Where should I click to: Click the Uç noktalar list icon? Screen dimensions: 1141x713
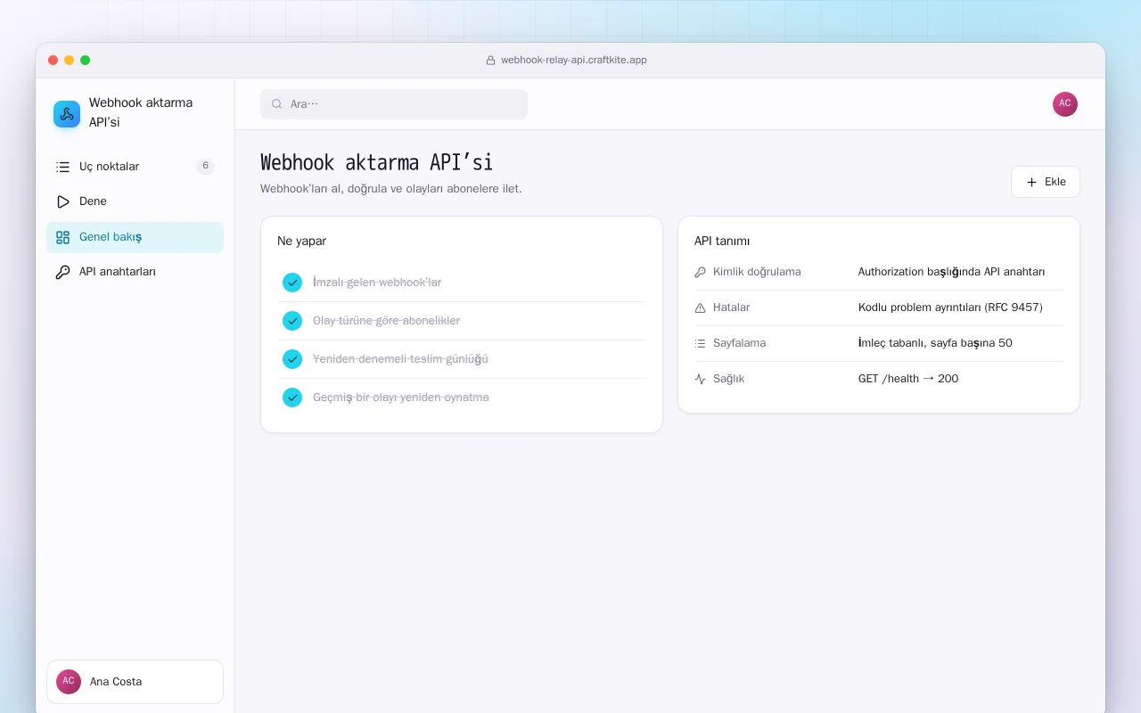(x=62, y=167)
